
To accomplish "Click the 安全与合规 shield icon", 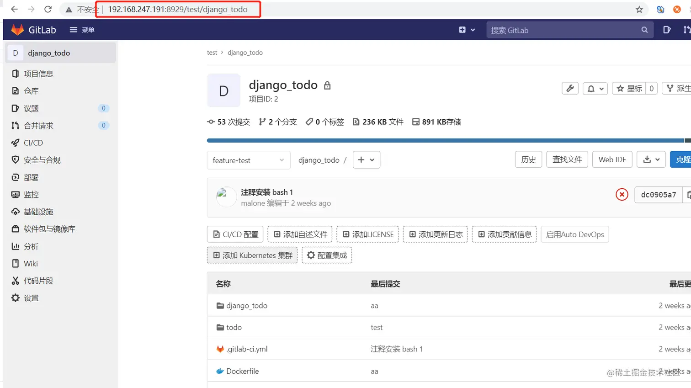I will click(16, 160).
